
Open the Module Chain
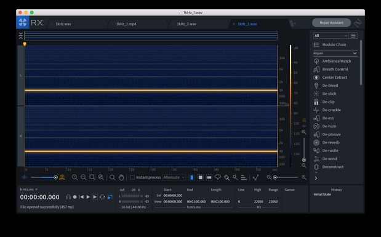pyautogui.click(x=330, y=45)
